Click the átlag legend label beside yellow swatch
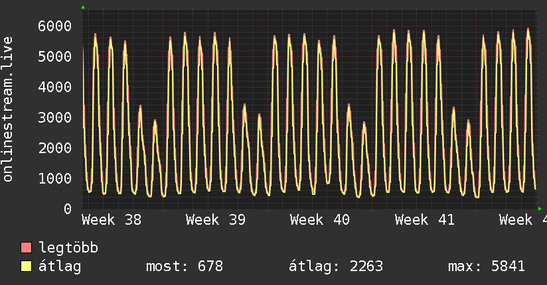Image resolution: width=547 pixels, height=285 pixels. (x=60, y=266)
